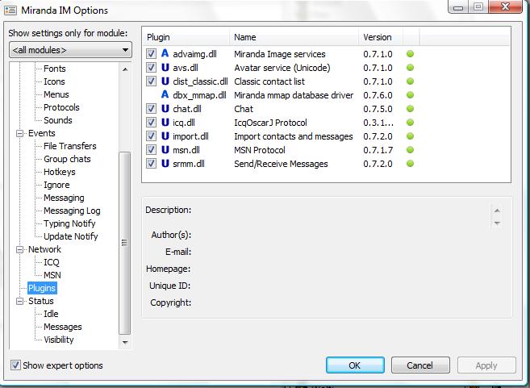Screen dimensions: 530x388
Task: Click green status dot for MSN Protocol
Action: (410, 150)
